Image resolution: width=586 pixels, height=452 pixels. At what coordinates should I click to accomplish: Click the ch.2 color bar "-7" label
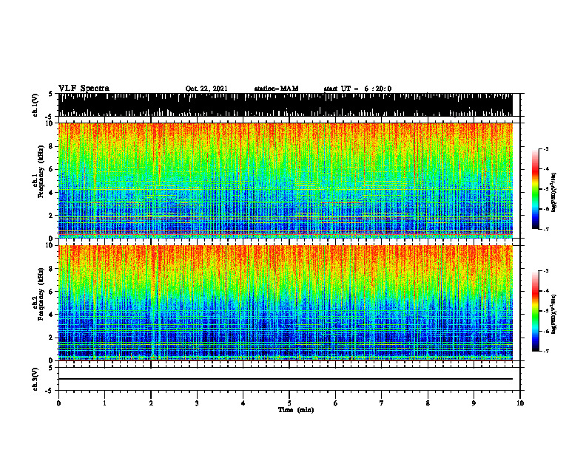coord(545,351)
